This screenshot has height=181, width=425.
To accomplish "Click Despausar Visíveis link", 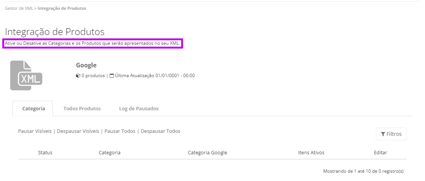I will point(78,131).
